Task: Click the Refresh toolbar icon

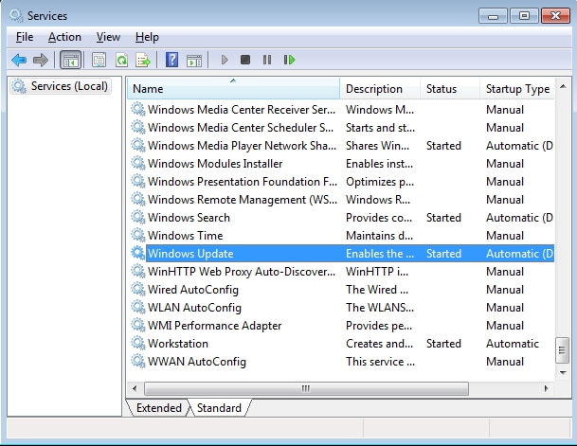Action: [x=121, y=60]
